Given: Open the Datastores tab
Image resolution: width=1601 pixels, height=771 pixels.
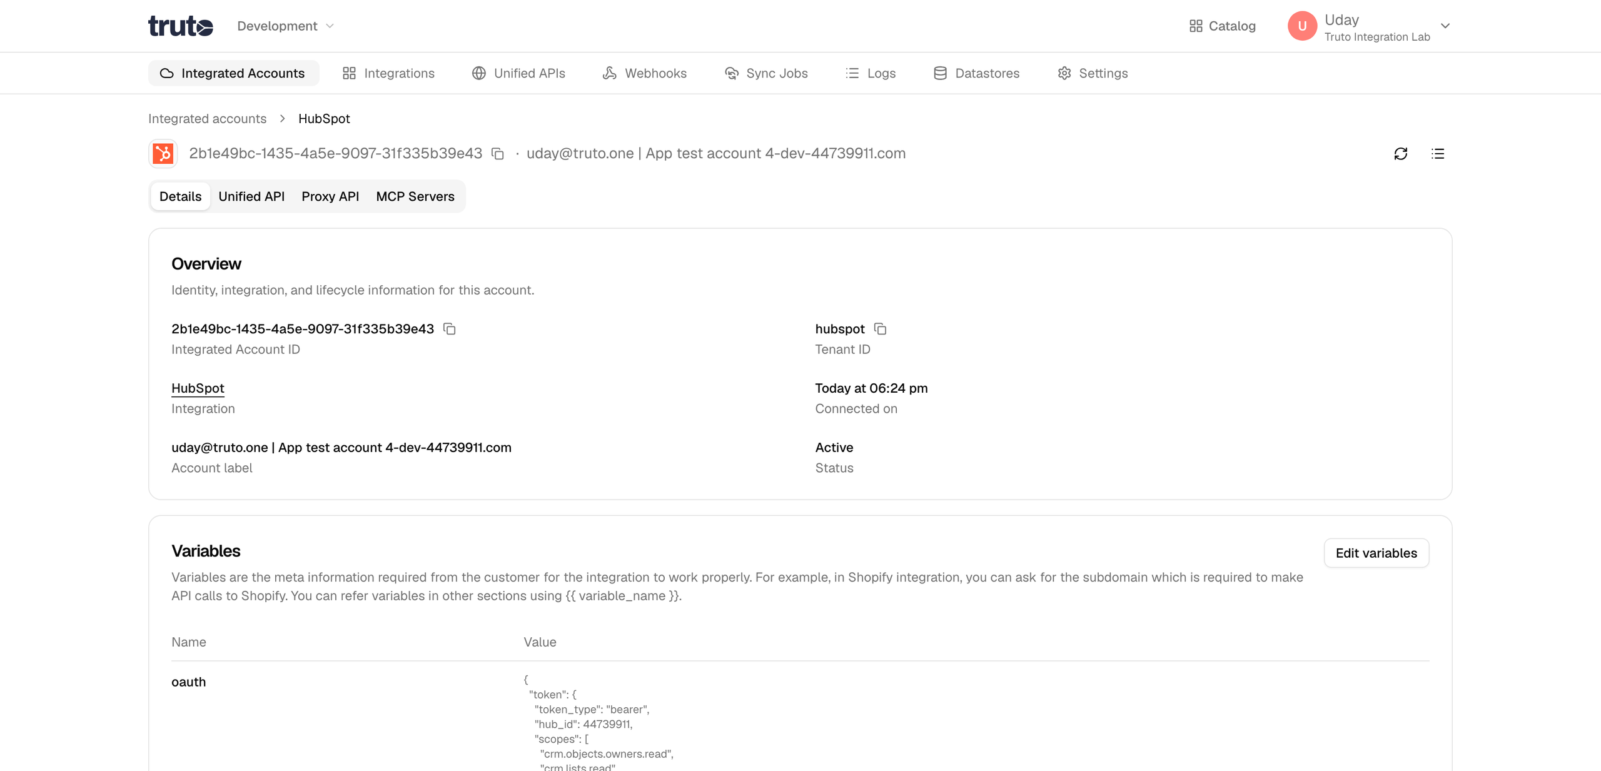Looking at the screenshot, I should coord(976,73).
